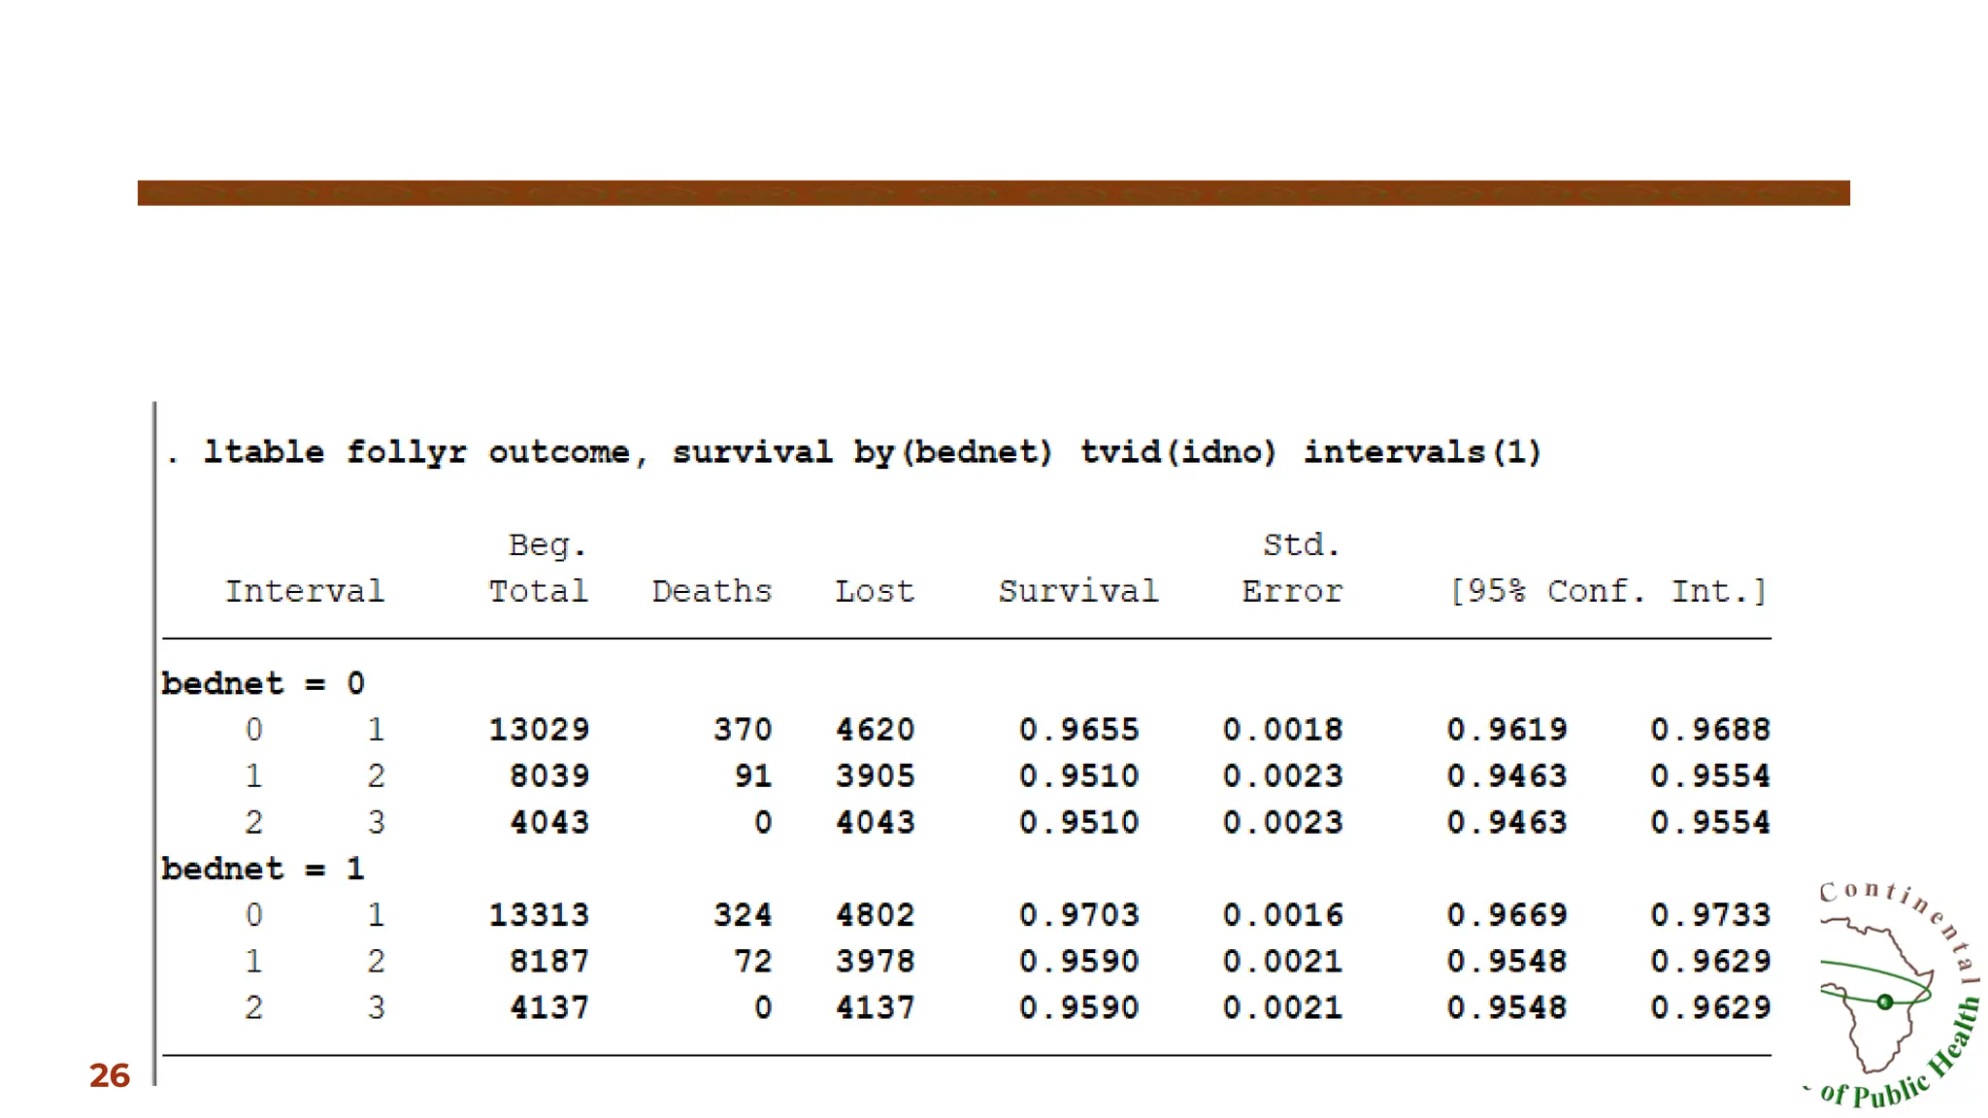Click the 95% Conf. Int. header
This screenshot has width=1988, height=1118.
(1607, 591)
